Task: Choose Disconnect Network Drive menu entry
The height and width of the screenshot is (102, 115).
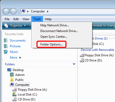Action: 59,31
